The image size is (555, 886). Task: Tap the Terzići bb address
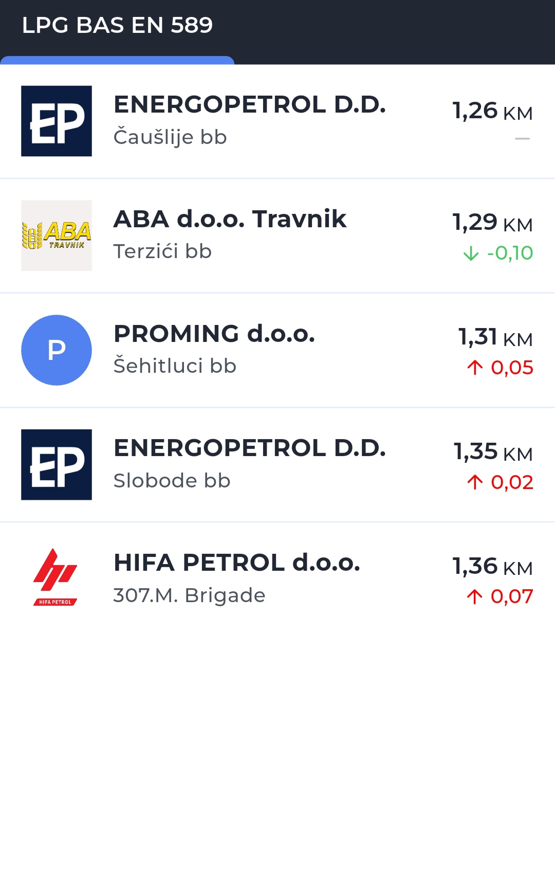162,251
